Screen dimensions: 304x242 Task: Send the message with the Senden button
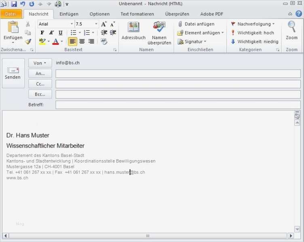click(13, 73)
